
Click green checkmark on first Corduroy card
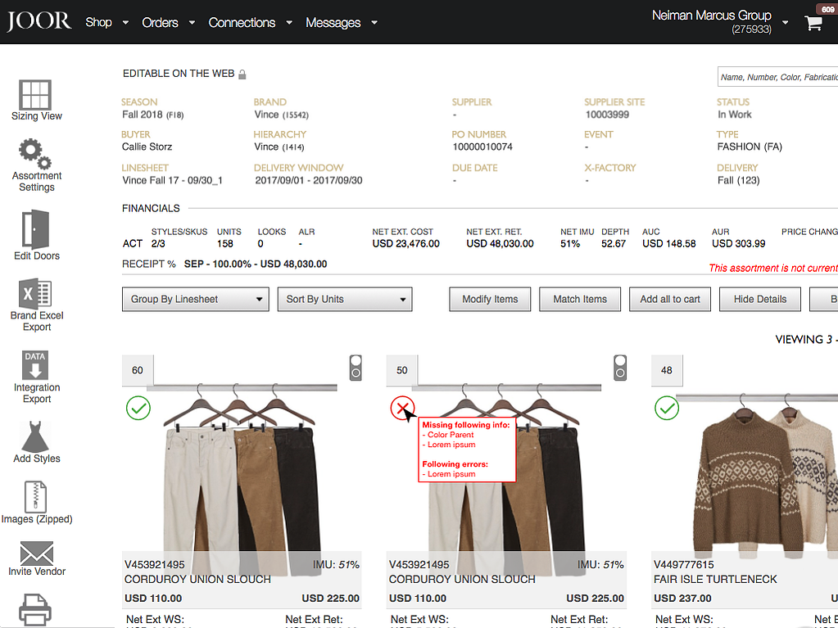(x=138, y=408)
